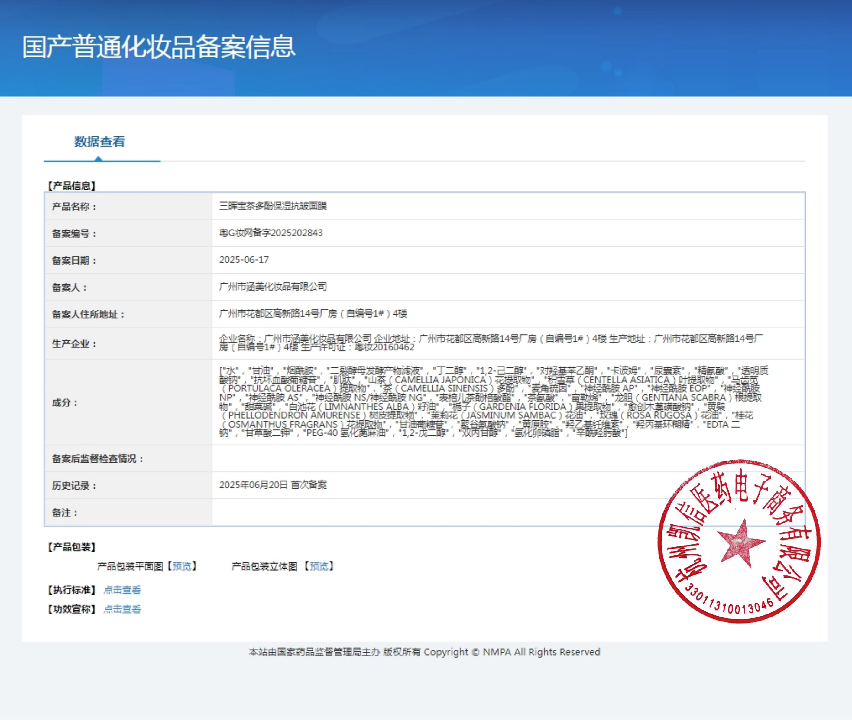The height and width of the screenshot is (720, 852).
Task: Open 执行标准 点击查看 link
Action: [122, 590]
